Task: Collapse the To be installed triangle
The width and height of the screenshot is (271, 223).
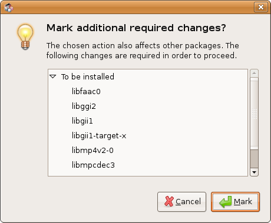Action: coord(53,76)
